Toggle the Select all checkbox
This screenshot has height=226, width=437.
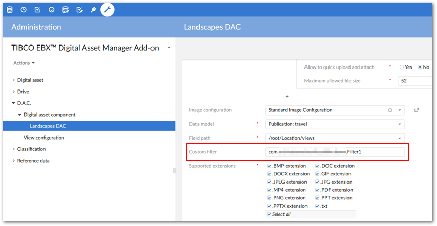click(269, 214)
